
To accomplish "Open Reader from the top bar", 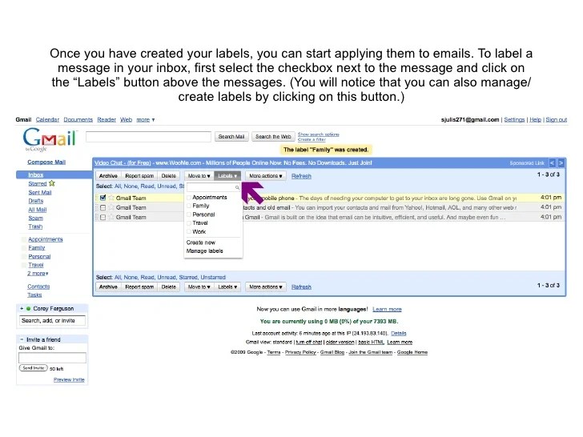I will (x=107, y=120).
